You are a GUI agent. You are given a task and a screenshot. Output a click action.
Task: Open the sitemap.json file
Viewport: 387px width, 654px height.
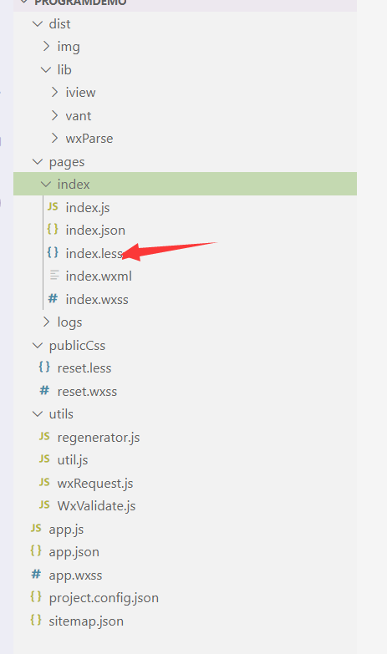click(x=86, y=621)
